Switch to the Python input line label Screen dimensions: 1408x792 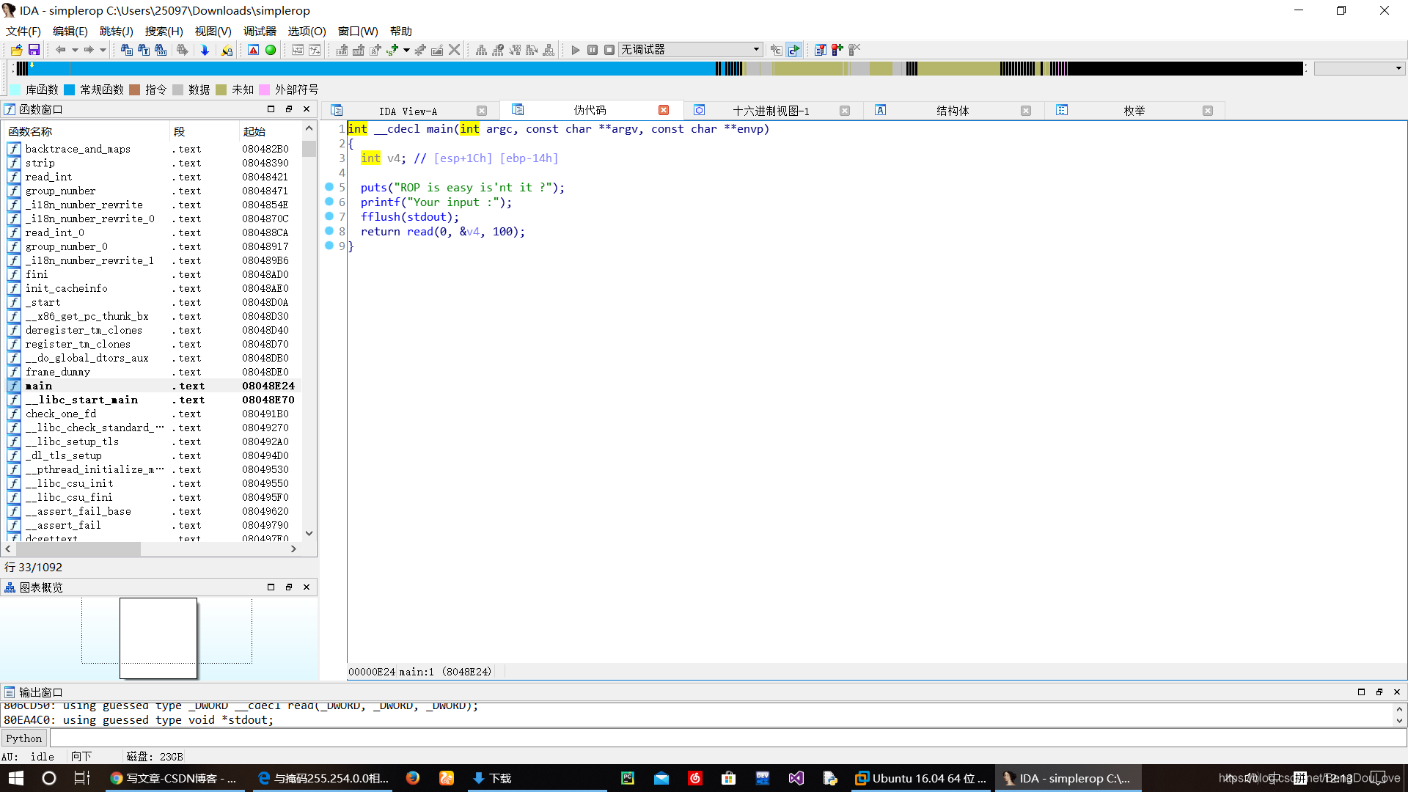pyautogui.click(x=24, y=738)
